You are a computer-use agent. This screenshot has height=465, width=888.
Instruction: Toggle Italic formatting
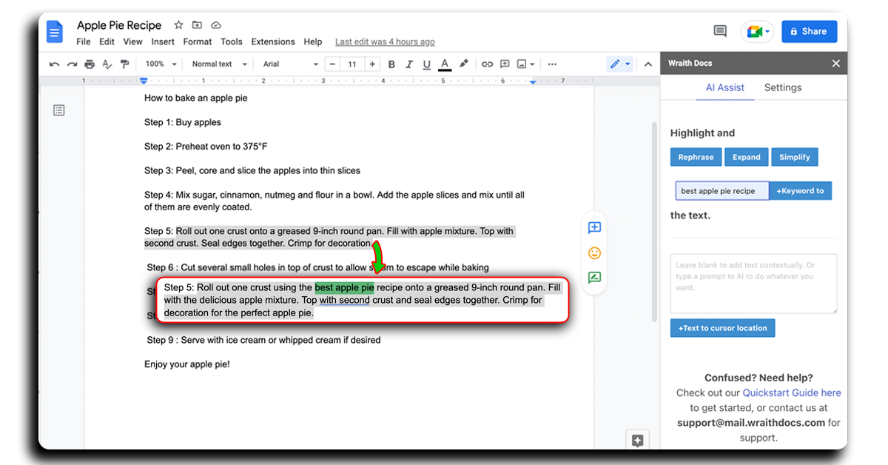409,64
